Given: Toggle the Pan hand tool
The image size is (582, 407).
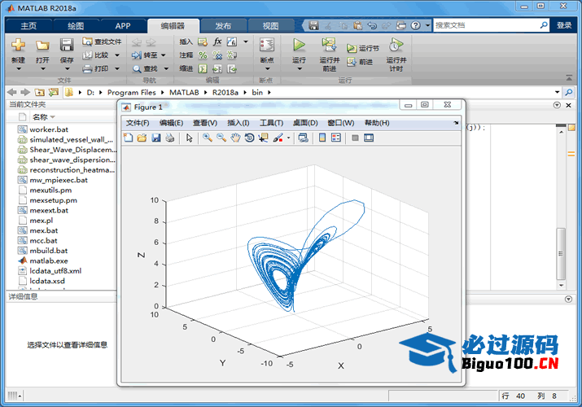Looking at the screenshot, I should click(x=235, y=138).
